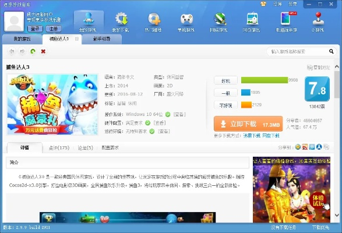This screenshot has width=342, height=233.
Task: Click the green 好玩 vote bar
Action: point(265,80)
